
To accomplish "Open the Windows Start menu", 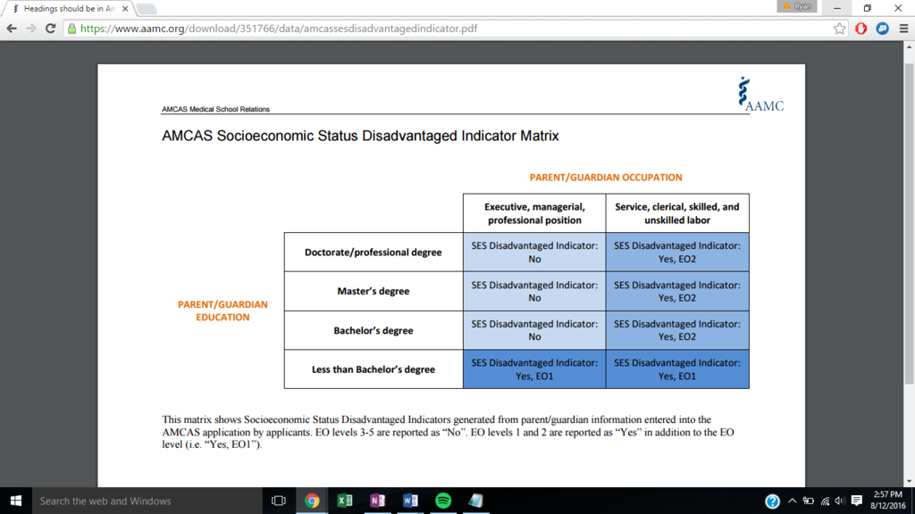I will pos(16,501).
